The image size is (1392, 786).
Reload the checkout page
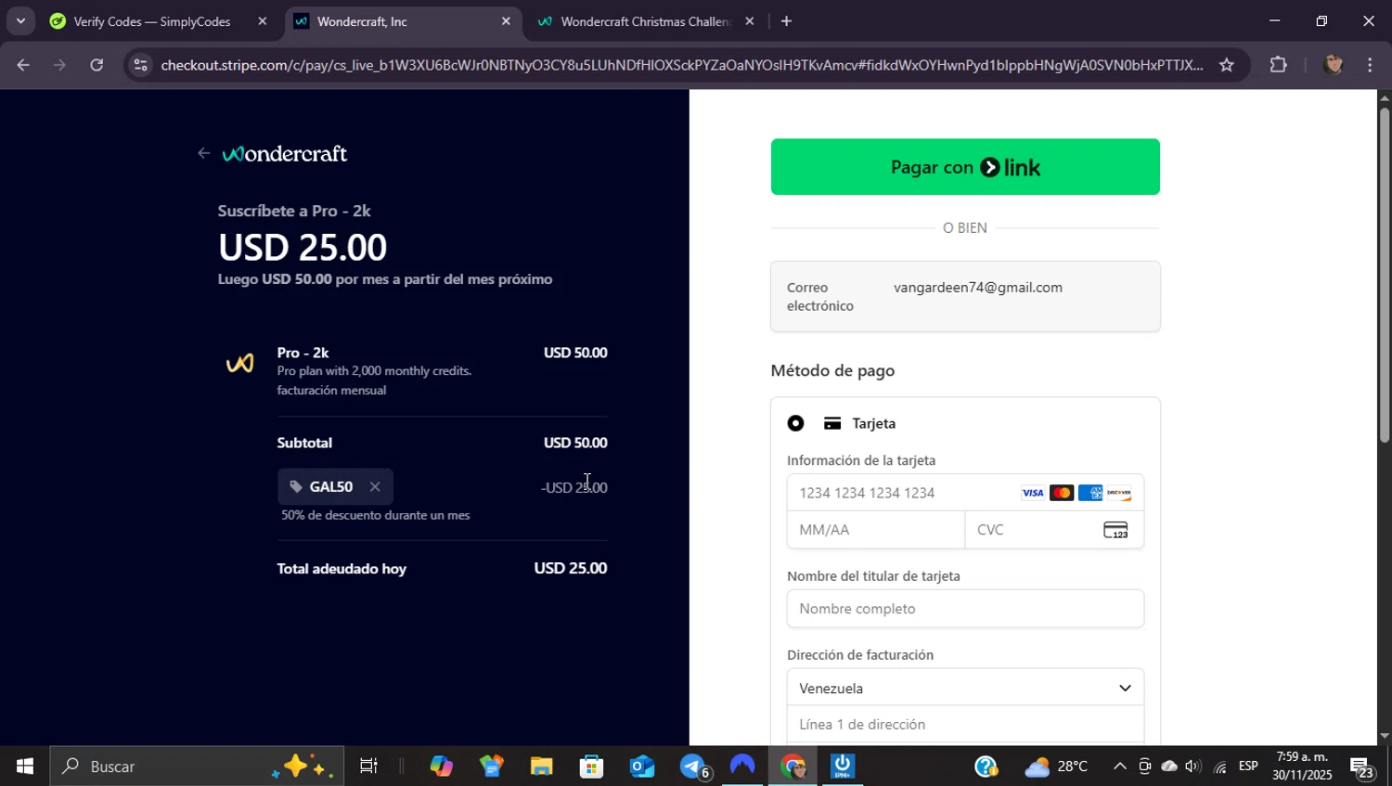click(x=97, y=65)
